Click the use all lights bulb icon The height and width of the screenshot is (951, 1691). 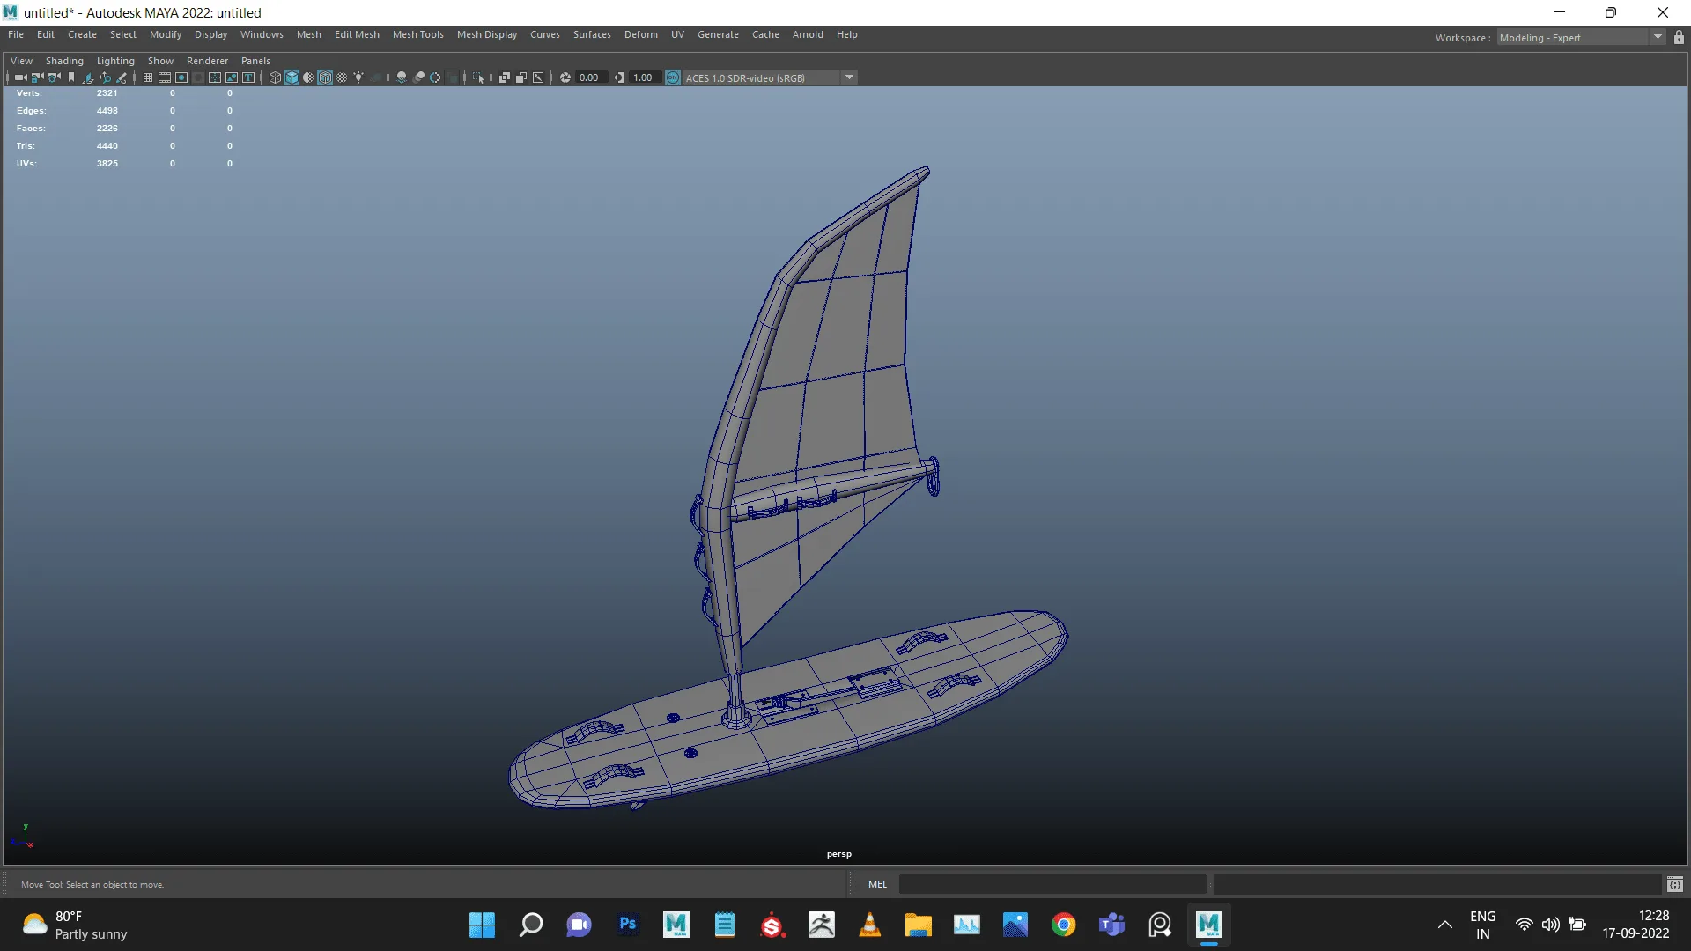[x=358, y=77]
